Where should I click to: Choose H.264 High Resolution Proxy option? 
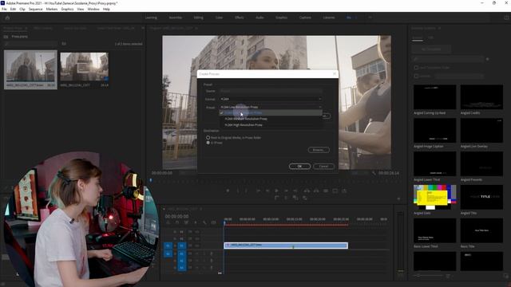271,125
